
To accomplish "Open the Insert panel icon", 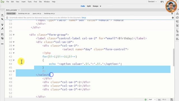I will pyautogui.click(x=177, y=21).
